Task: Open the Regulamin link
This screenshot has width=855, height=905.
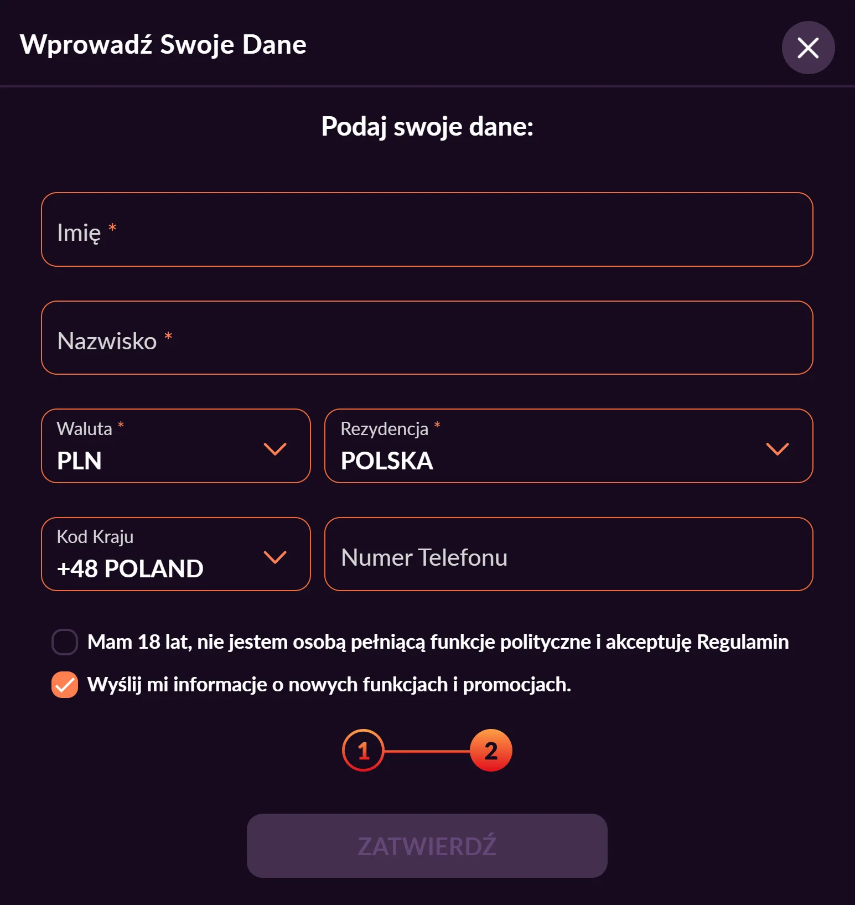Action: click(743, 642)
